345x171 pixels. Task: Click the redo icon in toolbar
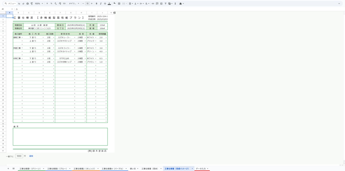coord(23,3)
